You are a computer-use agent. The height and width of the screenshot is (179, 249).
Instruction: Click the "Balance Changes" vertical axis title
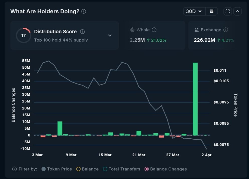pos(13,105)
